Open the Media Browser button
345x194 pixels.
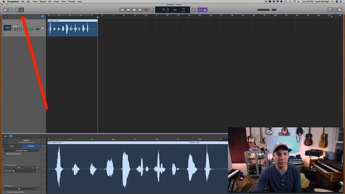coord(340,10)
